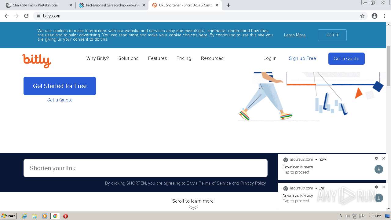Click the download icon in the 'now' notification
This screenshot has width=391, height=220.
pos(379,169)
